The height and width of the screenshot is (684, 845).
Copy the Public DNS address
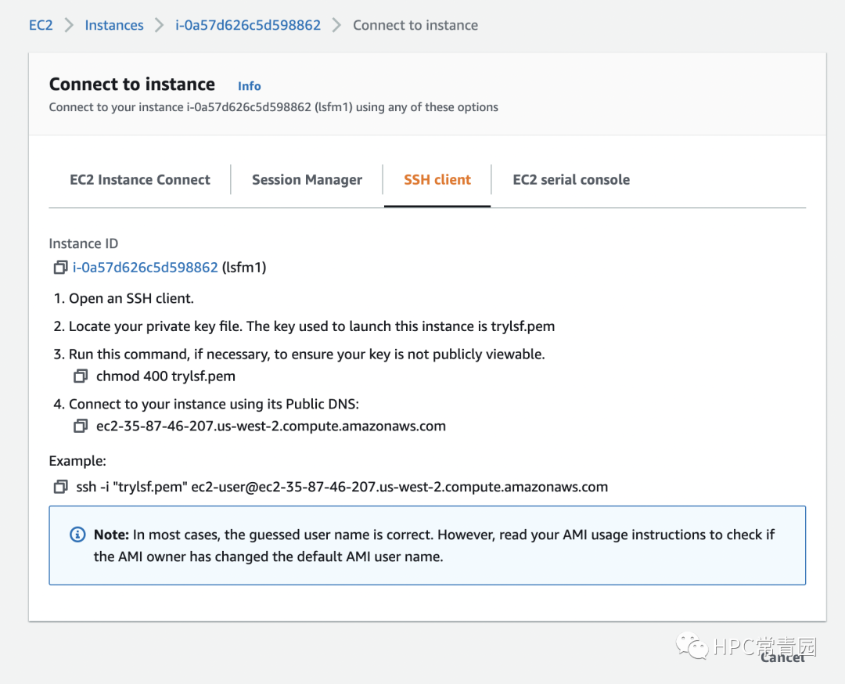(x=81, y=427)
